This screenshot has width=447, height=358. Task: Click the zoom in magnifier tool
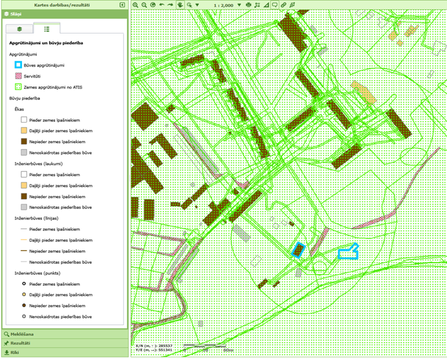[136, 5]
